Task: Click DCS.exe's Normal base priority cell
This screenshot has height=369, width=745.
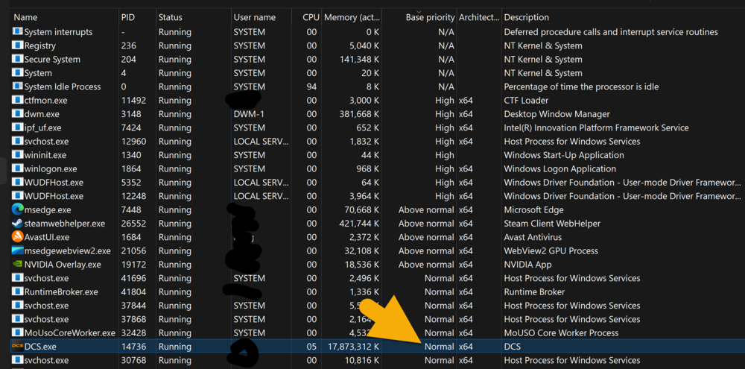Action: tap(440, 347)
